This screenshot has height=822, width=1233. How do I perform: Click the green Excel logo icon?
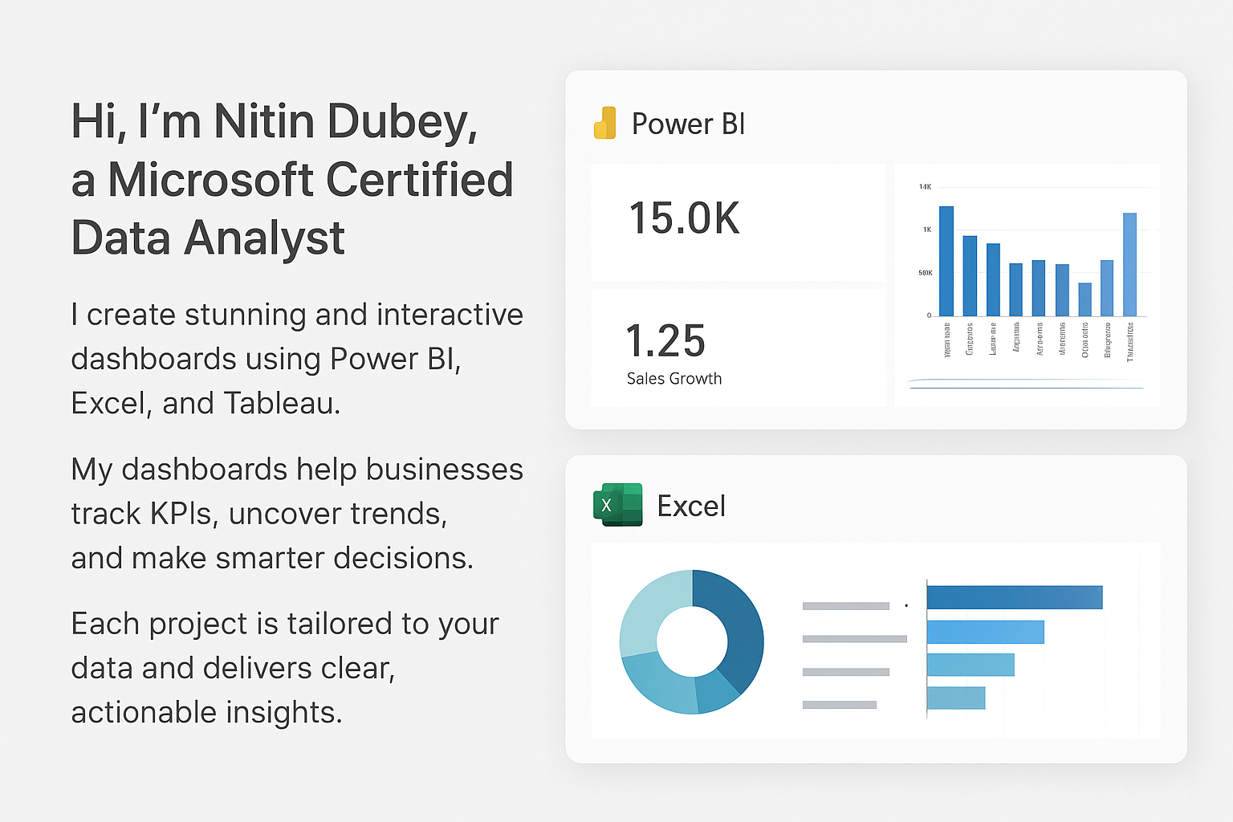tap(617, 505)
